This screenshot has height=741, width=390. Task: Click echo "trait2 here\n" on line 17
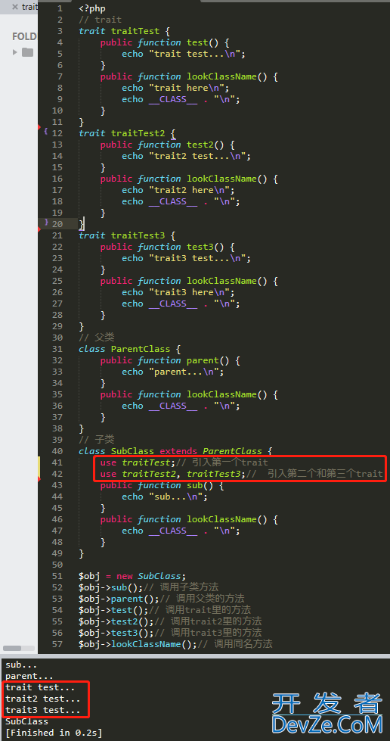click(178, 190)
